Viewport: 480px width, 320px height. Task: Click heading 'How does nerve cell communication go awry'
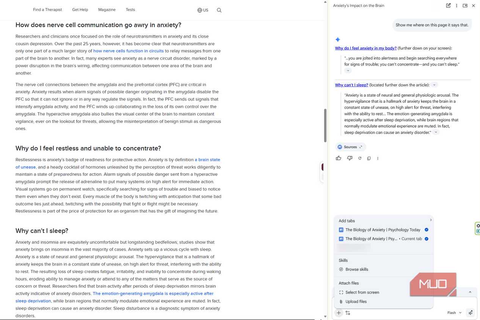(98, 25)
